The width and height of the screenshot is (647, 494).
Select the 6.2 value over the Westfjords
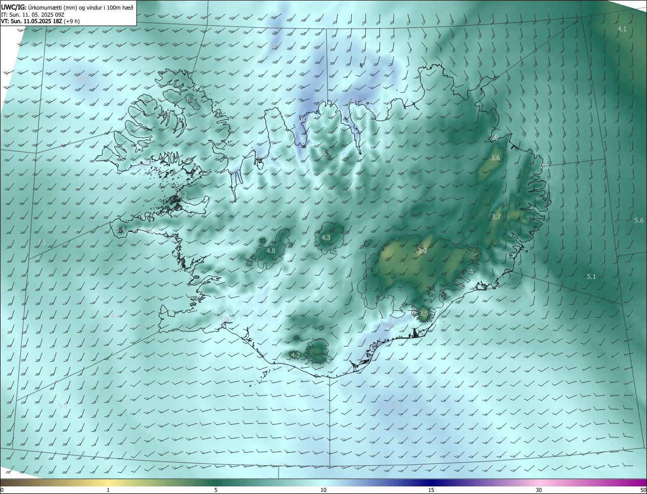click(x=191, y=100)
